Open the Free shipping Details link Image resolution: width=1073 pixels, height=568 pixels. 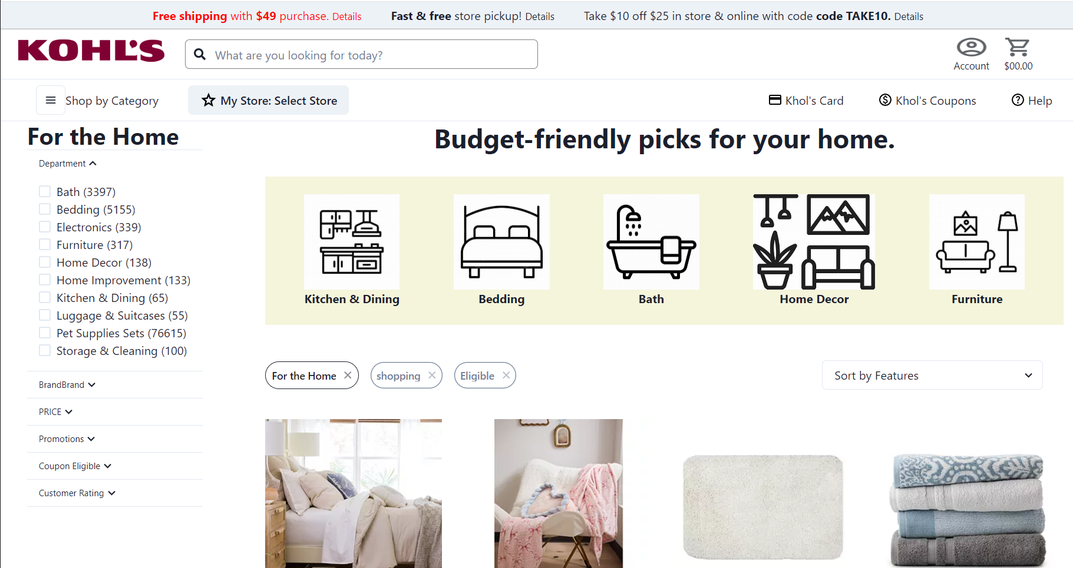346,16
